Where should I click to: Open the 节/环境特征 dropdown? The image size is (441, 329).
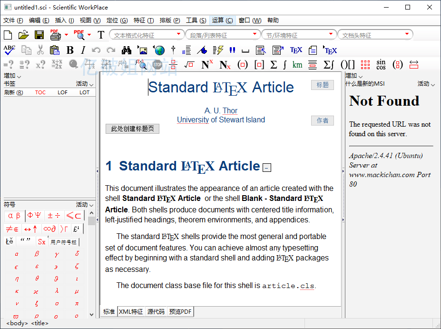[331, 34]
